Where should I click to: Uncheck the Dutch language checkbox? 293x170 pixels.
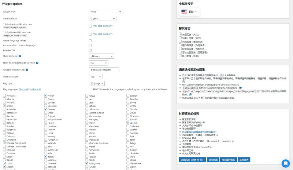pyautogui.click(x=4, y=163)
